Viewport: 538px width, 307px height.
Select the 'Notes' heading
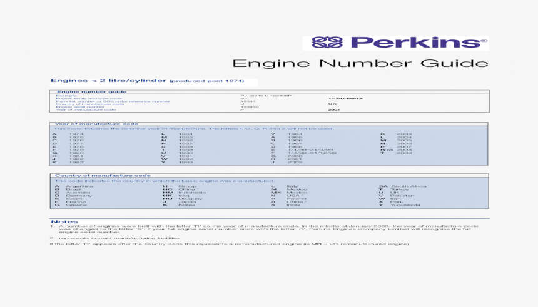tap(64, 222)
